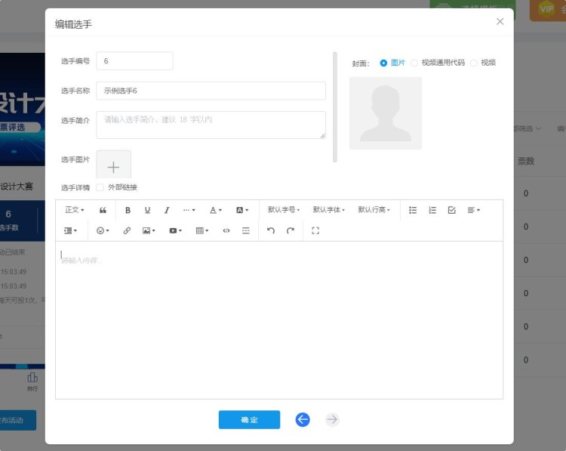The image size is (566, 451).
Task: Add contestant image with plus button
Action: tap(113, 166)
